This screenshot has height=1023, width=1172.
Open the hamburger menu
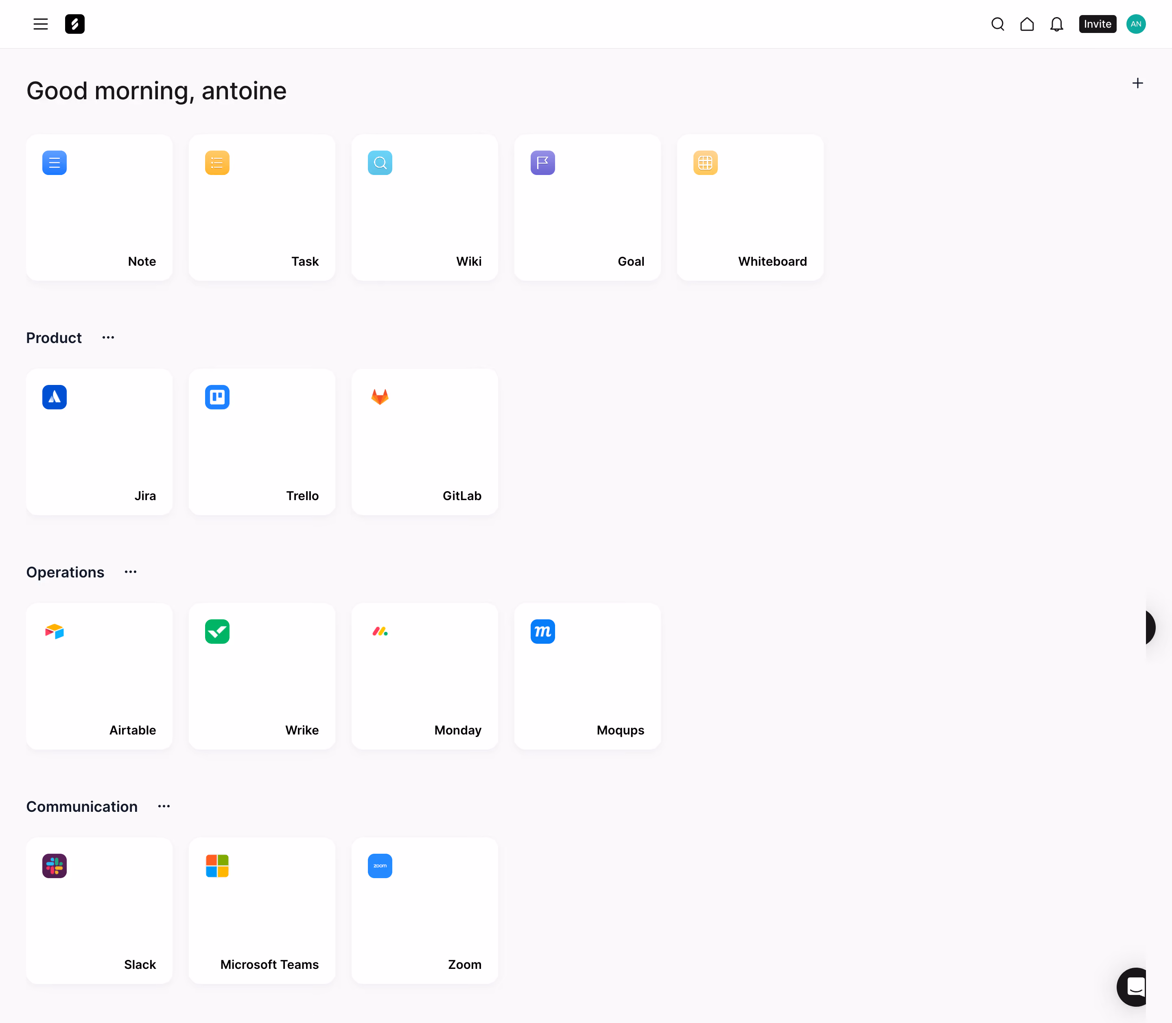tap(41, 24)
